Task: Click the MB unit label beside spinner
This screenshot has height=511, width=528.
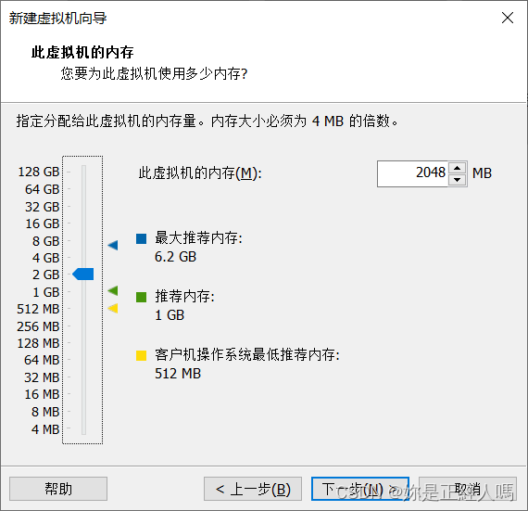Action: 482,173
